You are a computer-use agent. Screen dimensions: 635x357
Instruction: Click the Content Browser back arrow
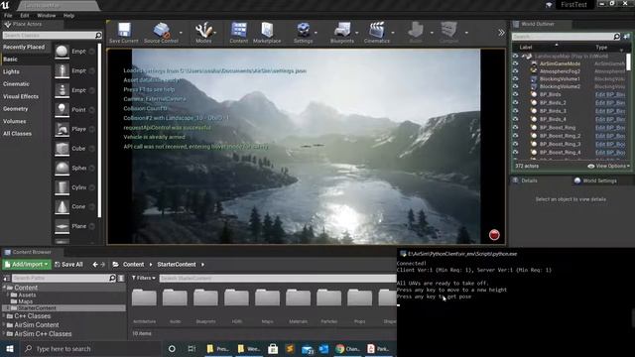click(x=95, y=265)
